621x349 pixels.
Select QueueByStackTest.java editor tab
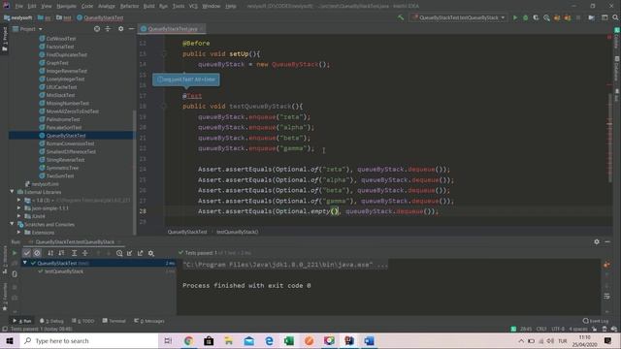pos(172,29)
